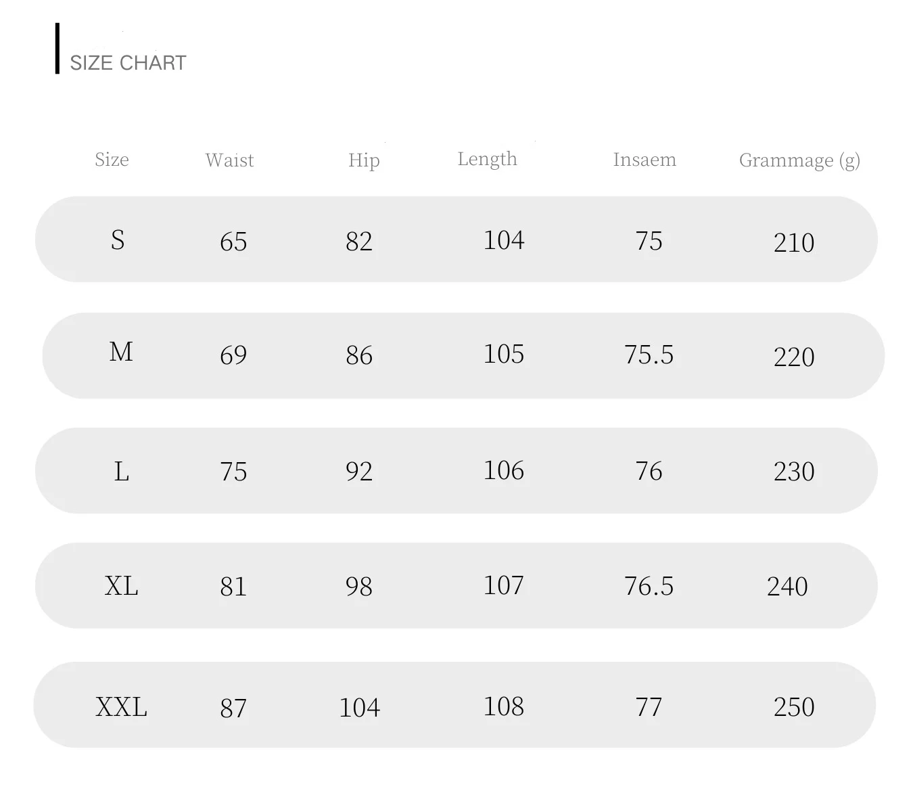Click hip value 86 in M row

[x=359, y=355]
